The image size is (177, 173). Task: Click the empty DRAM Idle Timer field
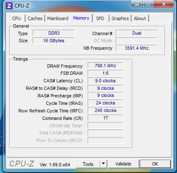[106, 125]
